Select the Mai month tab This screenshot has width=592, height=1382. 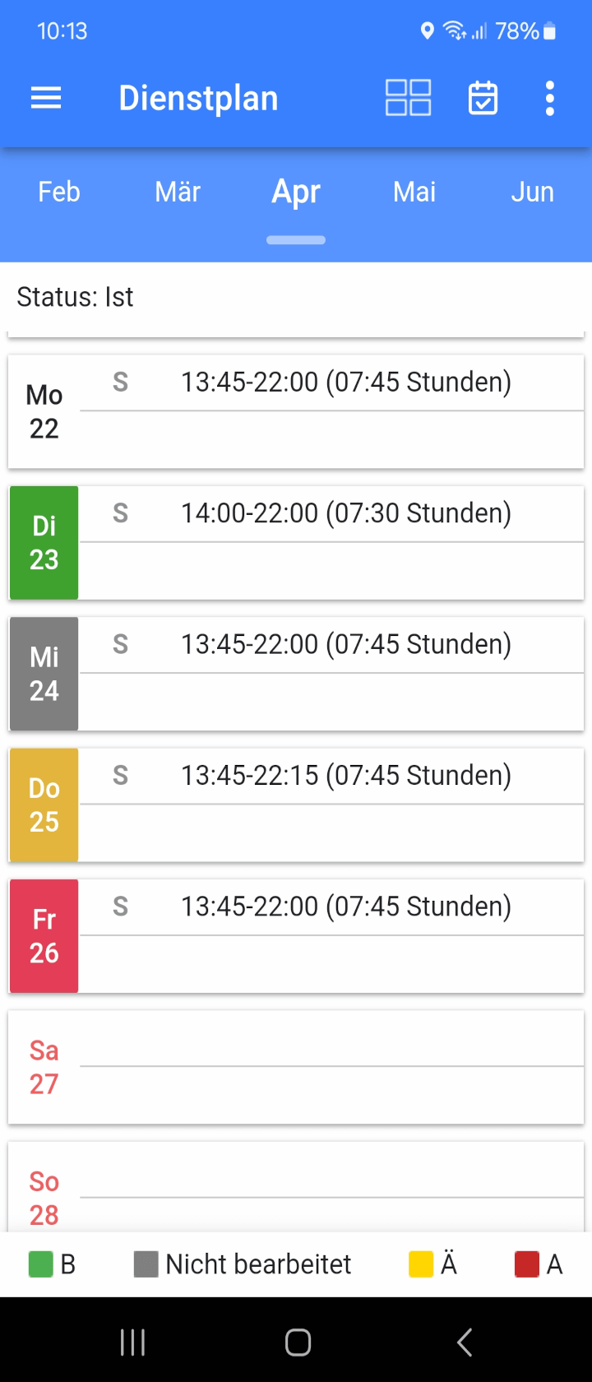pyautogui.click(x=414, y=192)
